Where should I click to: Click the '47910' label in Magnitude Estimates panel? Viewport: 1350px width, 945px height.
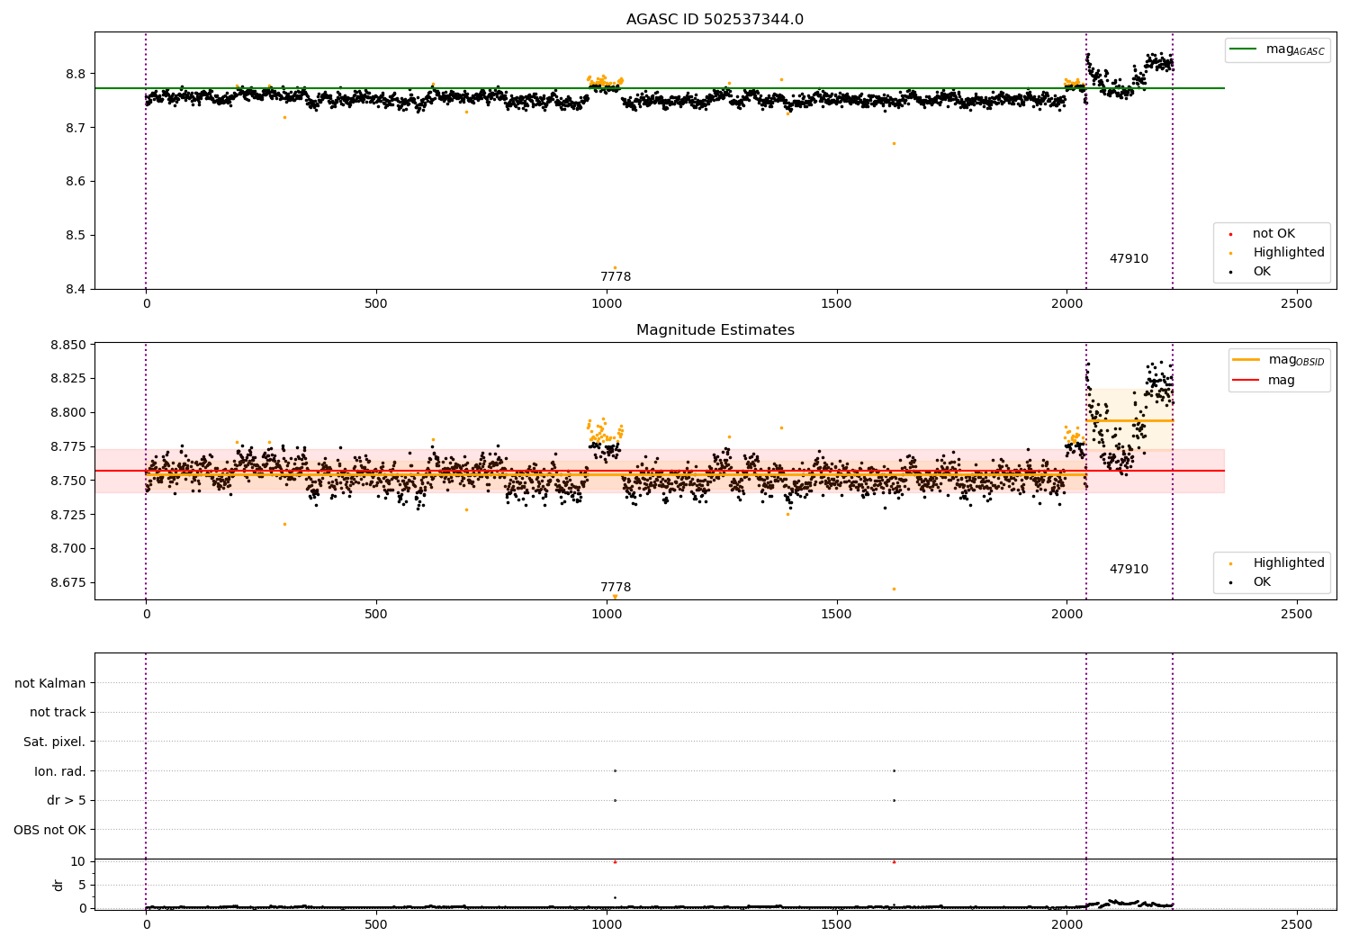coord(1129,570)
